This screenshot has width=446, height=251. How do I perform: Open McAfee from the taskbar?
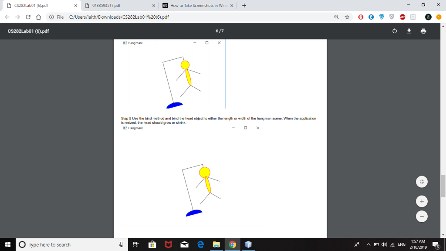169,245
